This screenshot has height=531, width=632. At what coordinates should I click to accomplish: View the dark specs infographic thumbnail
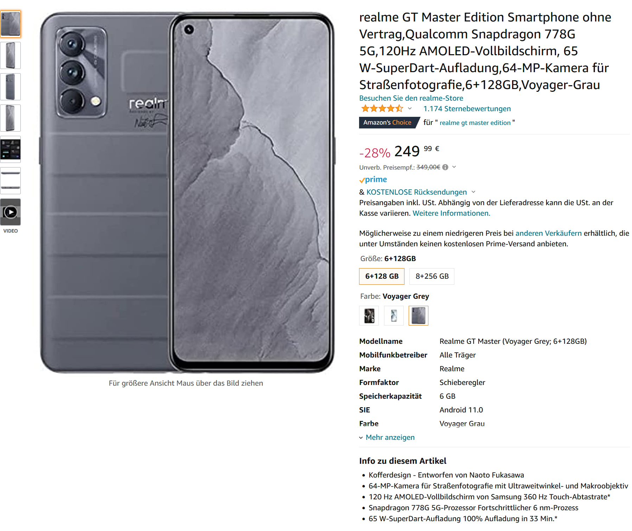point(11,149)
